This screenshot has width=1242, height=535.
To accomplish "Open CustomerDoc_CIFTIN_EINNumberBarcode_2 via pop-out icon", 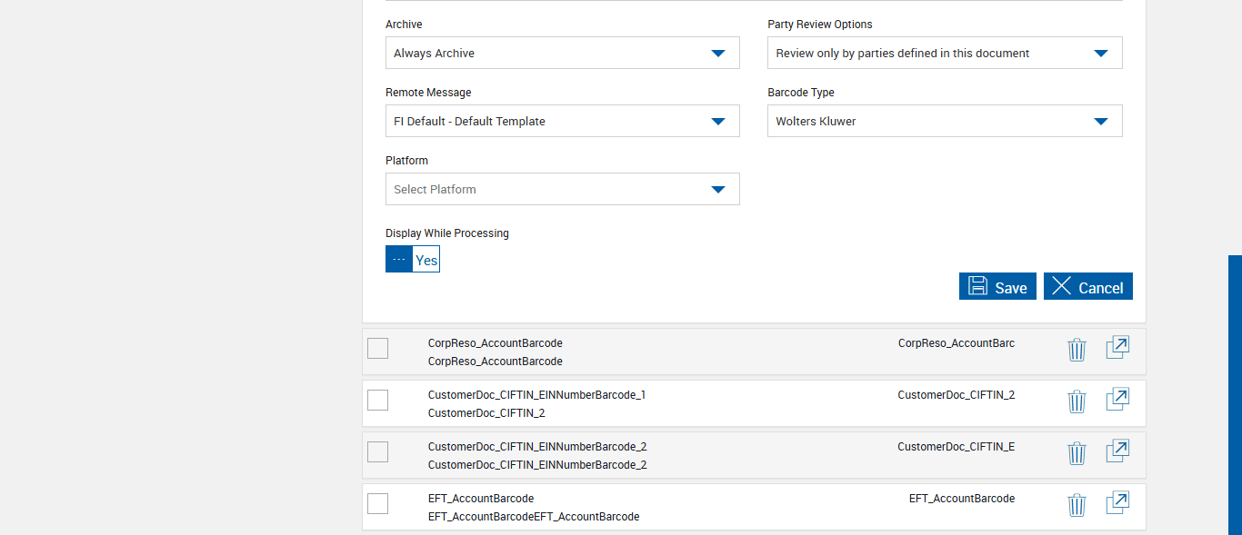I will [x=1117, y=451].
